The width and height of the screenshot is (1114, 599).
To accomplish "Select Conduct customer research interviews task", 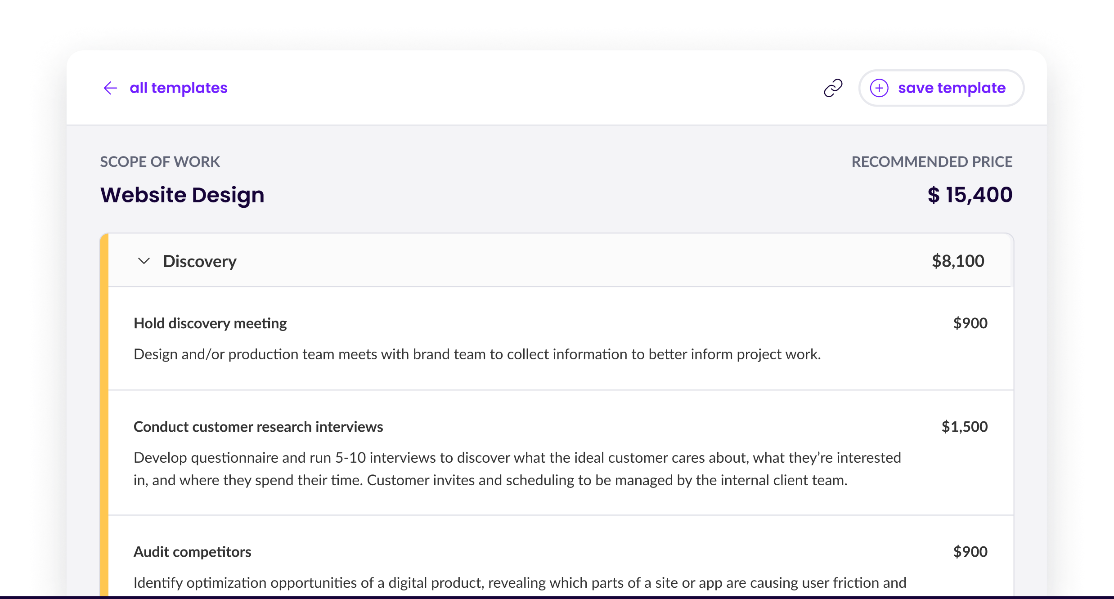I will tap(258, 427).
